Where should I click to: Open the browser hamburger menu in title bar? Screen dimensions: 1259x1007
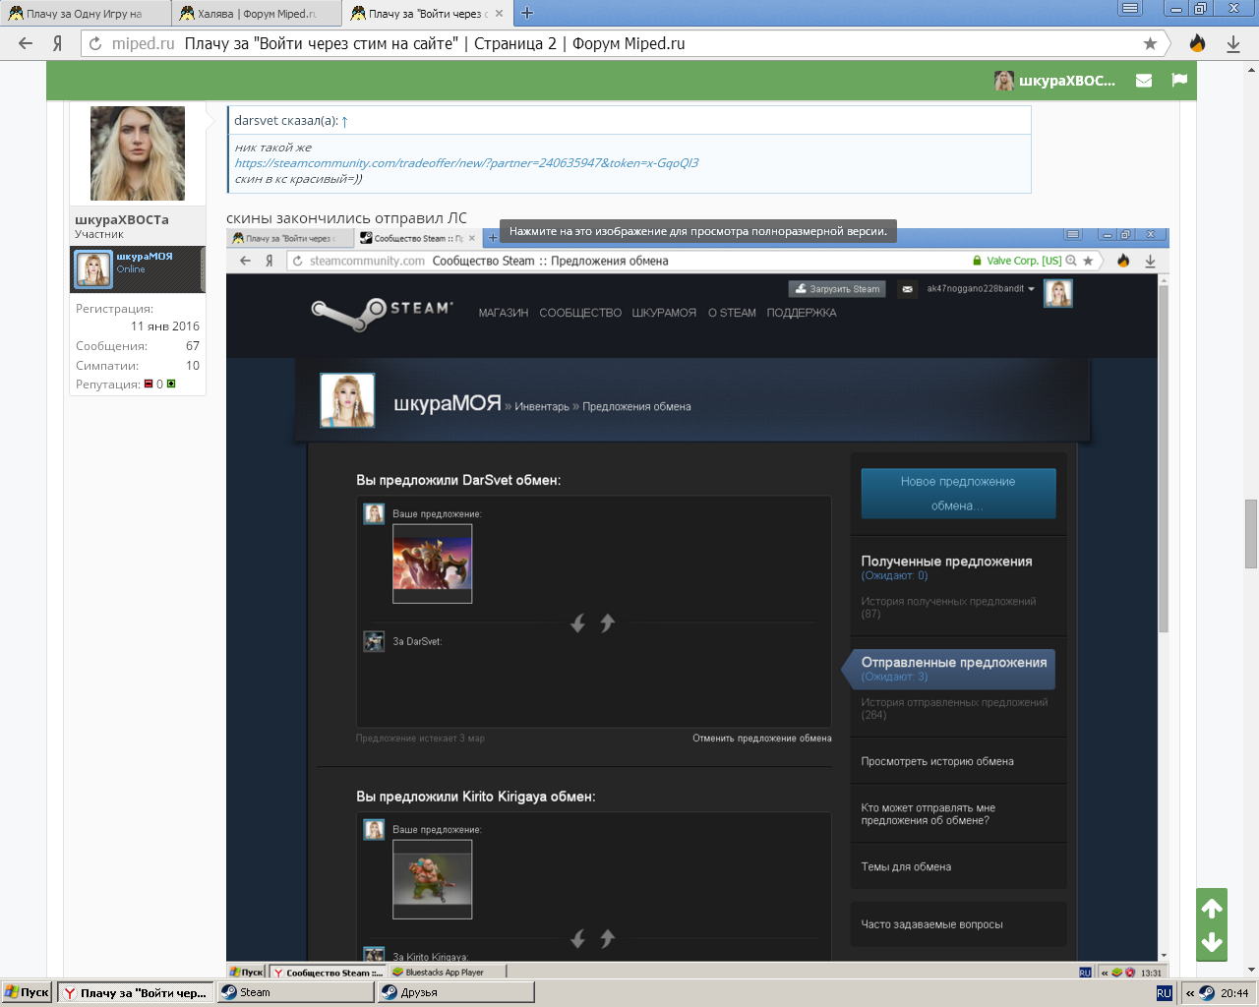(x=1130, y=9)
